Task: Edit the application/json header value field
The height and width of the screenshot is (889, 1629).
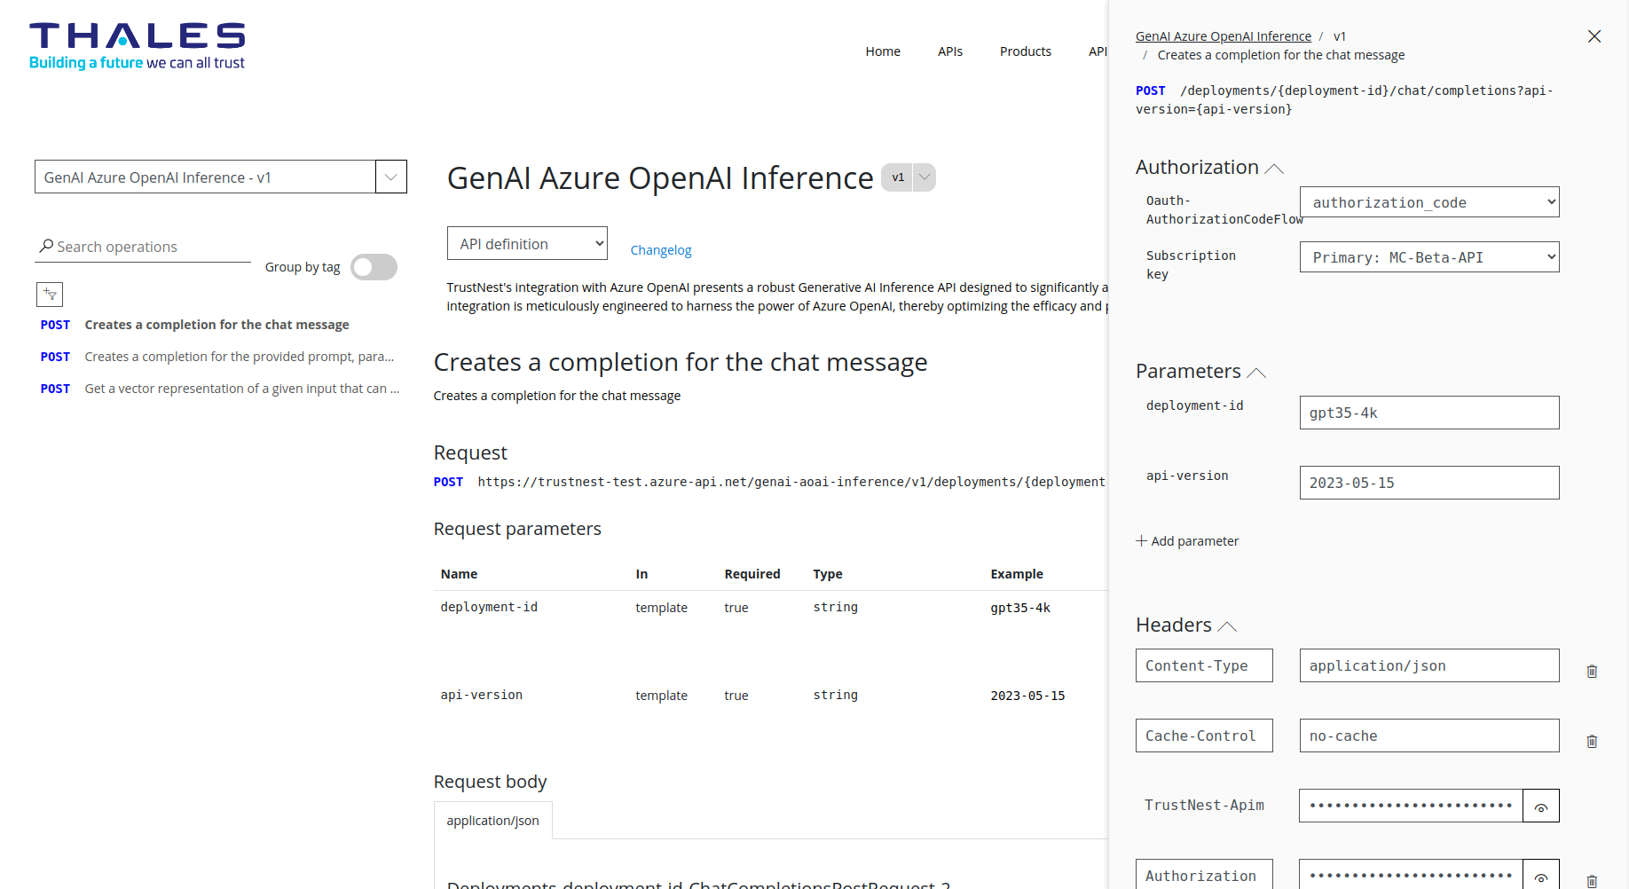Action: click(x=1429, y=665)
